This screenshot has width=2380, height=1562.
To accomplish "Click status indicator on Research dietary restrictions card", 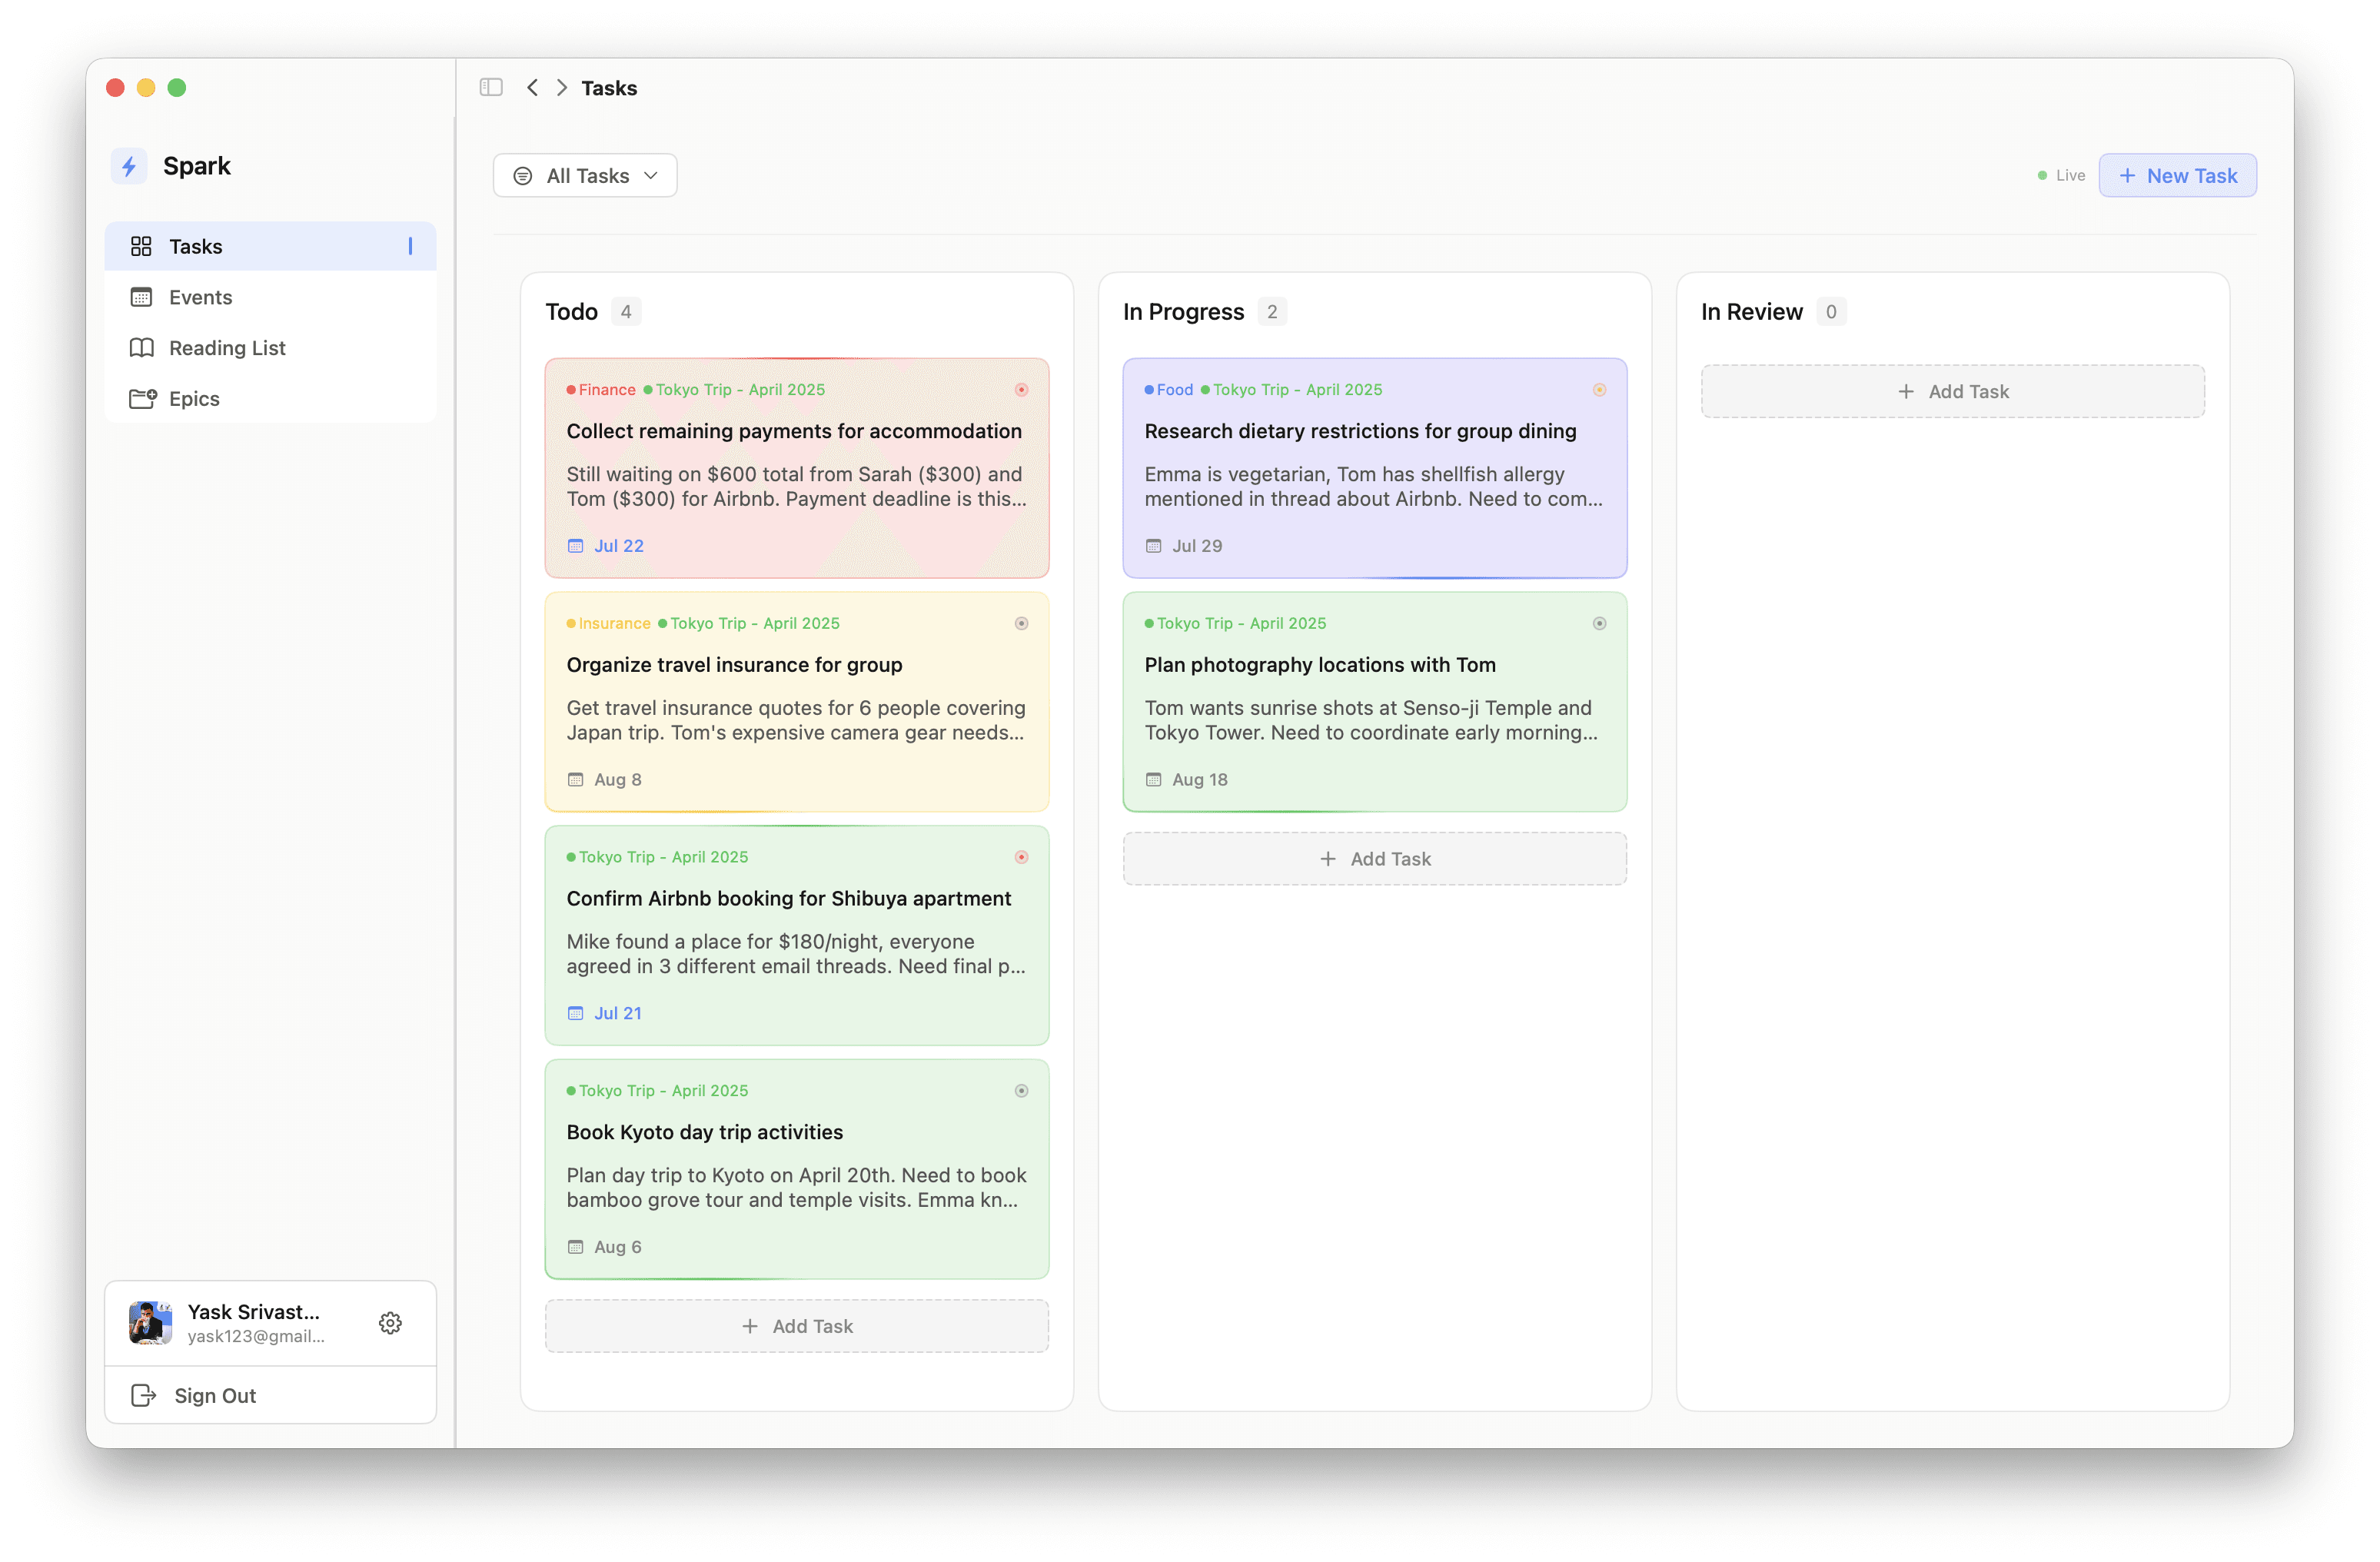I will (x=1599, y=390).
